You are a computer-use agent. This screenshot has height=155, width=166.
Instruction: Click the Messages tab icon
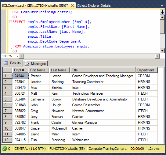tap(27, 63)
